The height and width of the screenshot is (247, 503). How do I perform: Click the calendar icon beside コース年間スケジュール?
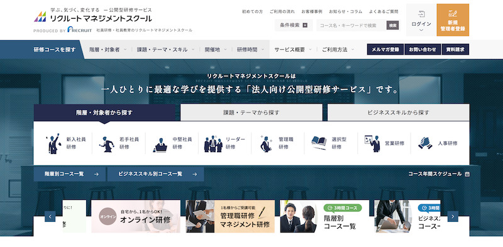(467, 174)
